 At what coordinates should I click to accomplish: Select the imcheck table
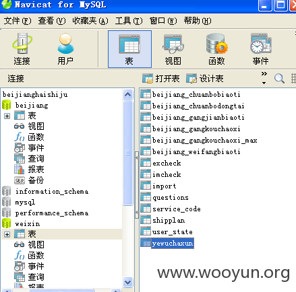(161, 174)
